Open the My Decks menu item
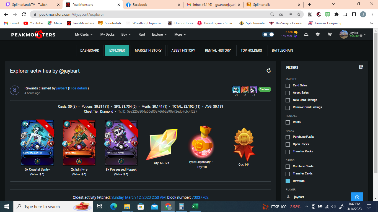 click(107, 35)
